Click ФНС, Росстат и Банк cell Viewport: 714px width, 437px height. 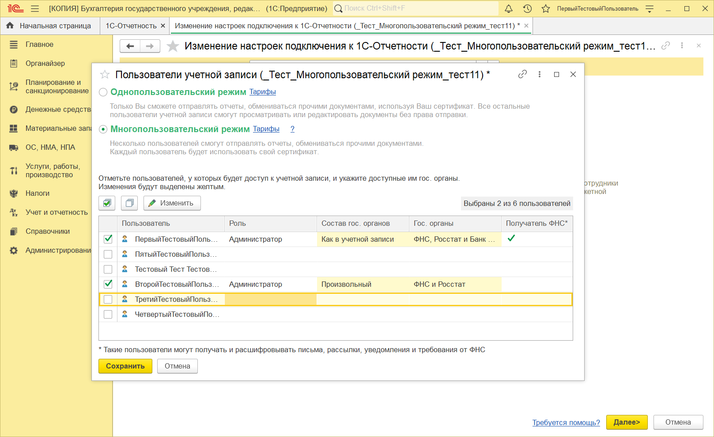(455, 239)
